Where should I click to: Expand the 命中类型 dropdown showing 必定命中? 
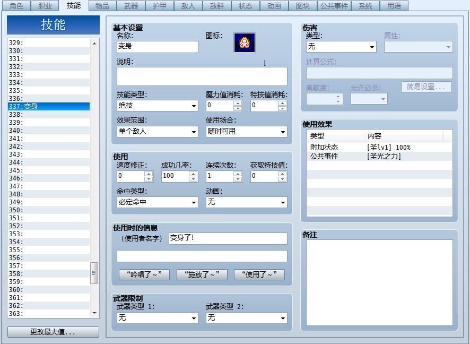coord(158,202)
